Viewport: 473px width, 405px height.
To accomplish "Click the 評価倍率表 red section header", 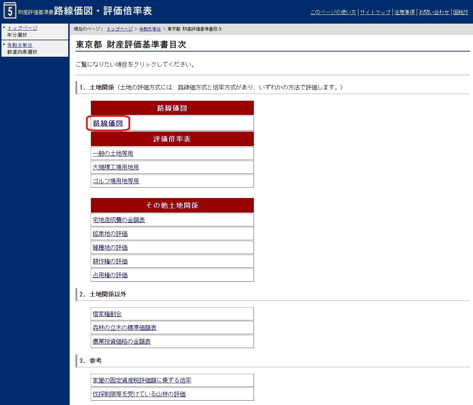I will (x=172, y=139).
